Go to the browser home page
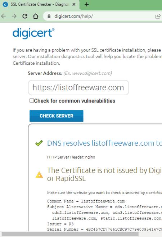Screen dimensions: 162x237 coord(36,16)
